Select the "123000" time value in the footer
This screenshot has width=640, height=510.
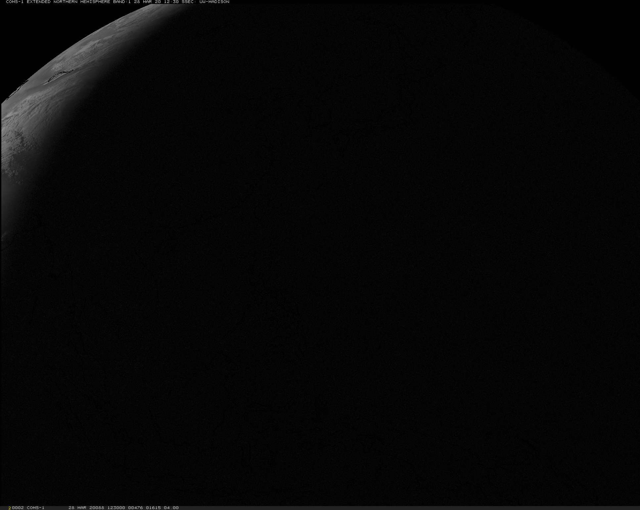coord(116,508)
